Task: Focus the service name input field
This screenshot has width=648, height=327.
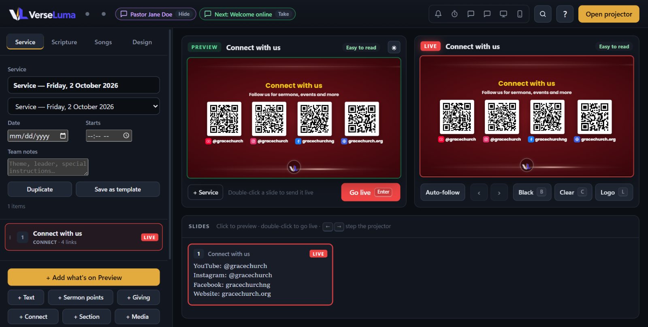Action: tap(83, 85)
